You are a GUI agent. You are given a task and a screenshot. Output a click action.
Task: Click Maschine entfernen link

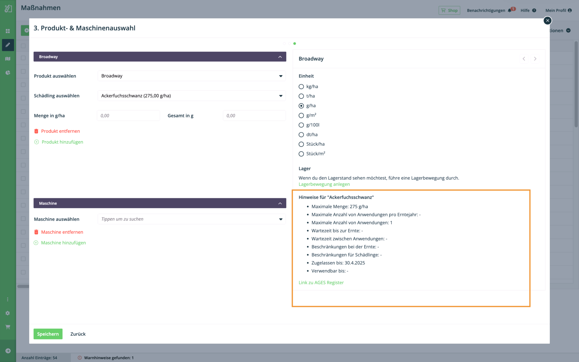pyautogui.click(x=62, y=232)
